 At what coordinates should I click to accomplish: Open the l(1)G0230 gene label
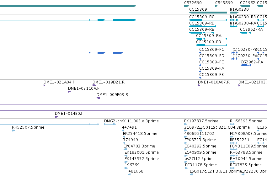[x=239, y=9]
